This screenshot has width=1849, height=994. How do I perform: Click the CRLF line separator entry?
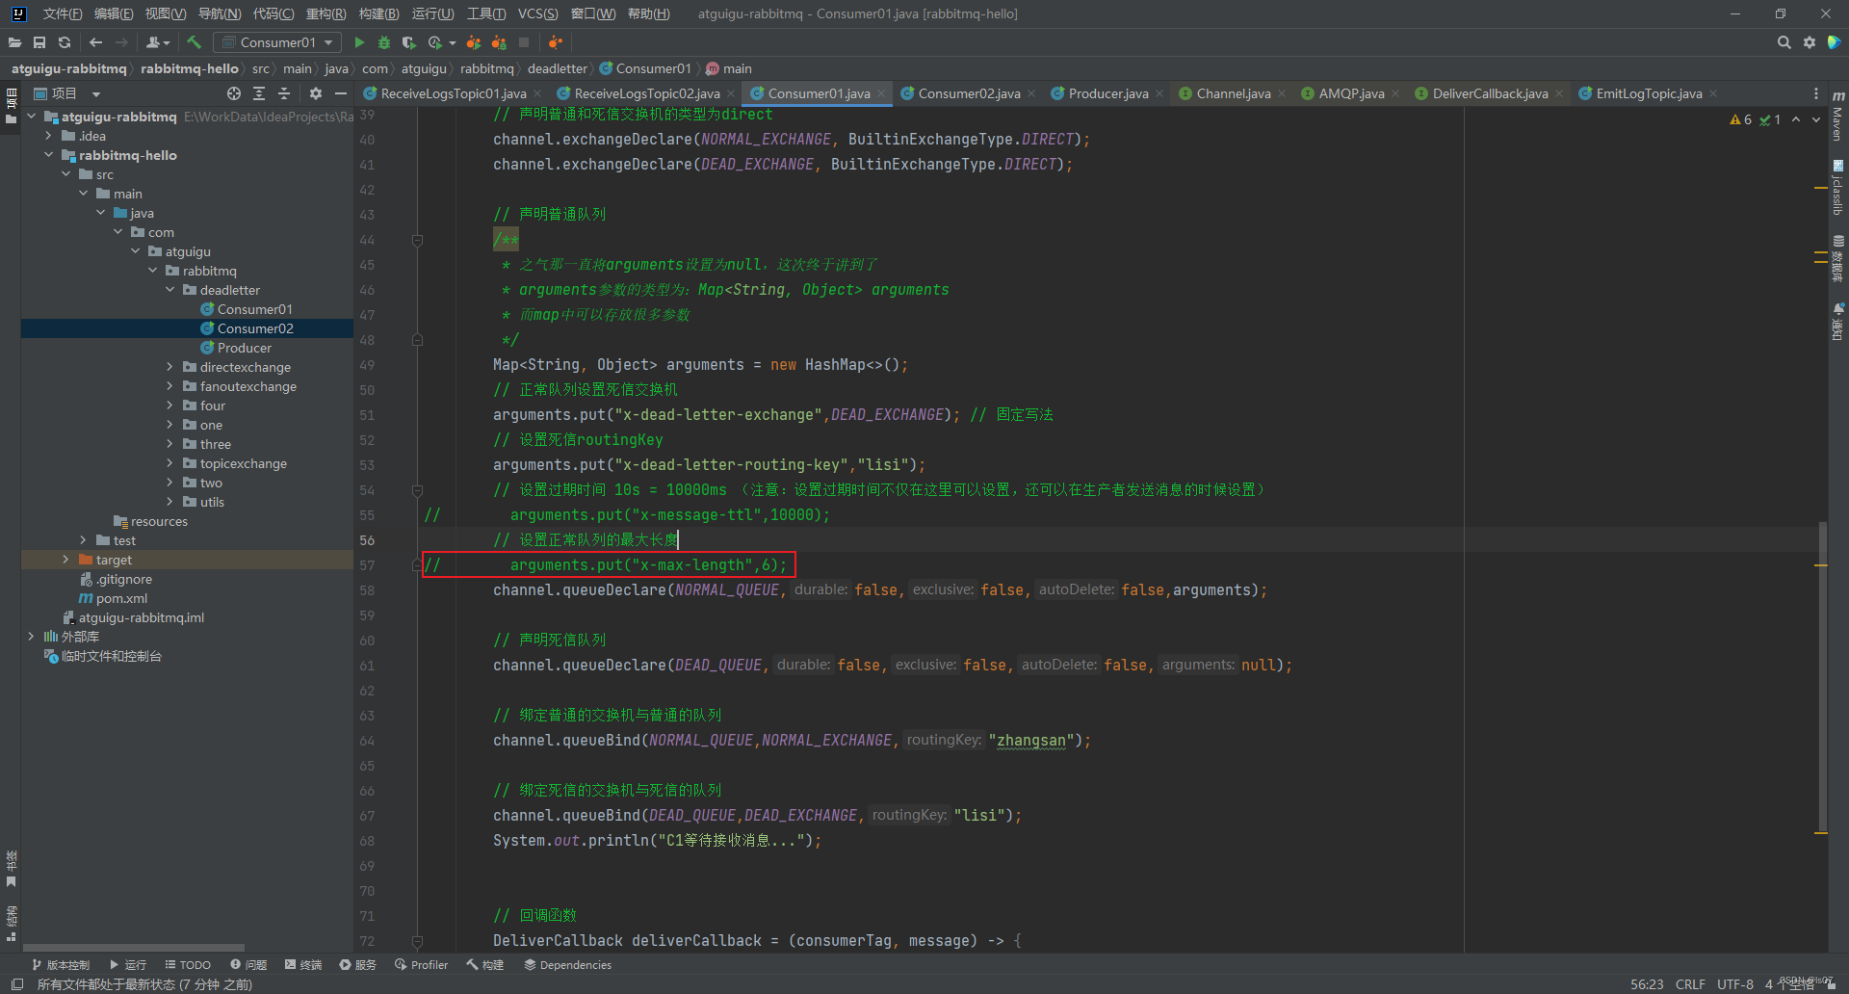point(1690,984)
